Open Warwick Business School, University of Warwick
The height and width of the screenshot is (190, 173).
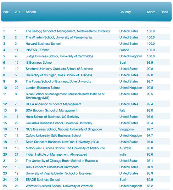[x=59, y=186]
